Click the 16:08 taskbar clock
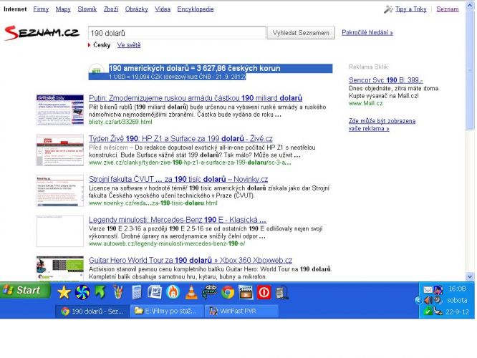Viewport: 477px width, 358px height. tap(457, 289)
